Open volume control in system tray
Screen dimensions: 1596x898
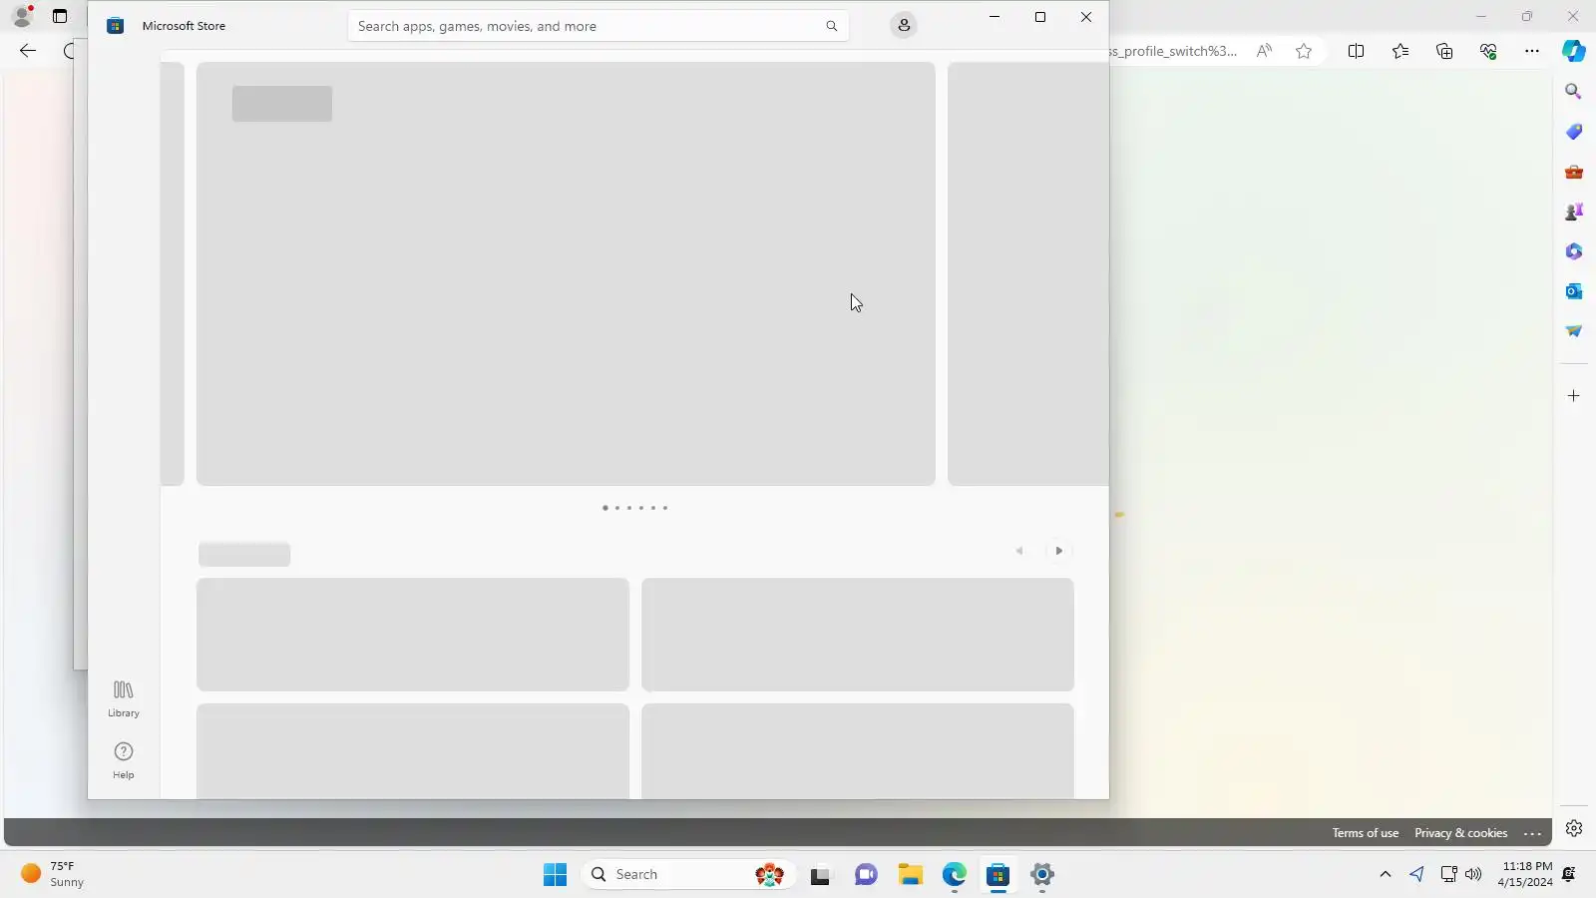(x=1473, y=875)
